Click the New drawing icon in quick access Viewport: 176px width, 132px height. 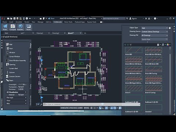click(x=8, y=18)
